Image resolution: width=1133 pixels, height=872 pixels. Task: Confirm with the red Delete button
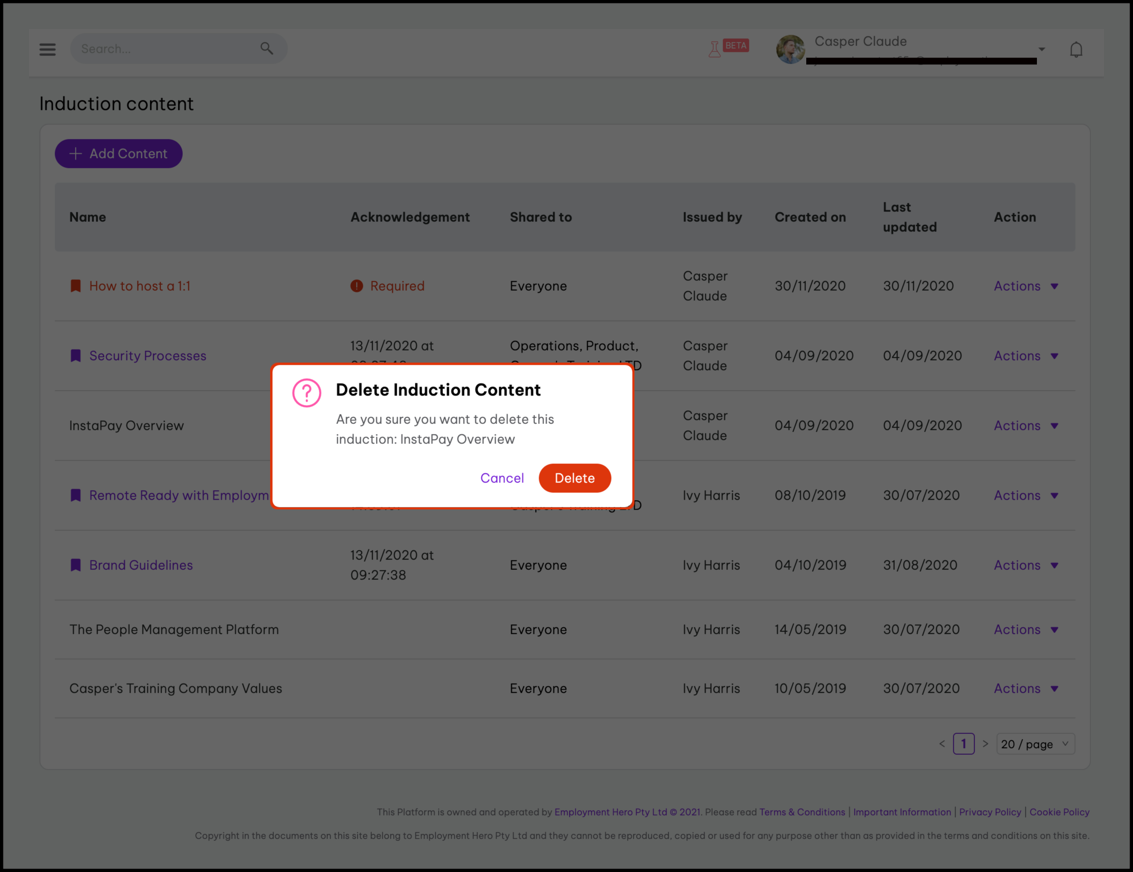[x=574, y=478]
